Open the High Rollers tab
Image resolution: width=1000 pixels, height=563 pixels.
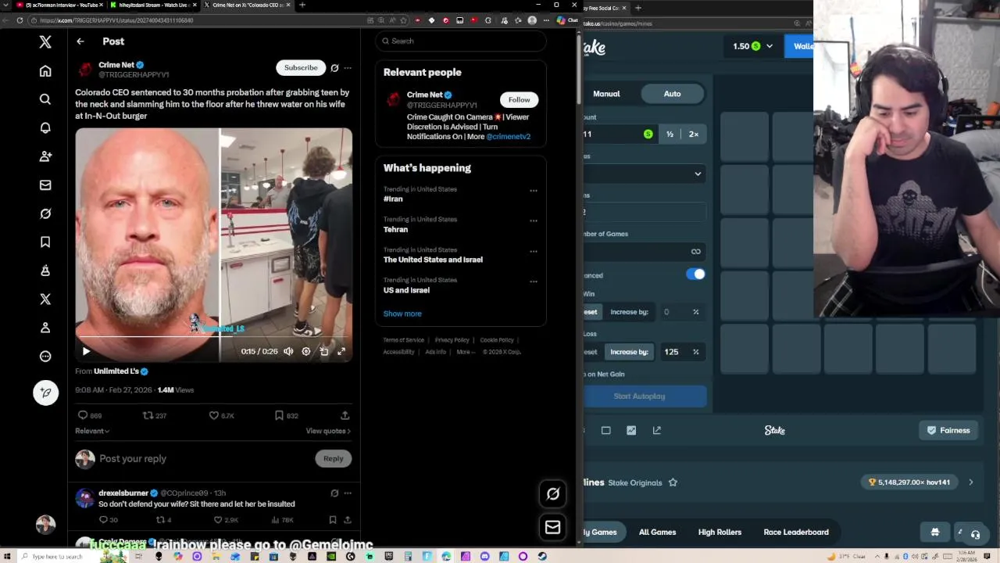720,533
